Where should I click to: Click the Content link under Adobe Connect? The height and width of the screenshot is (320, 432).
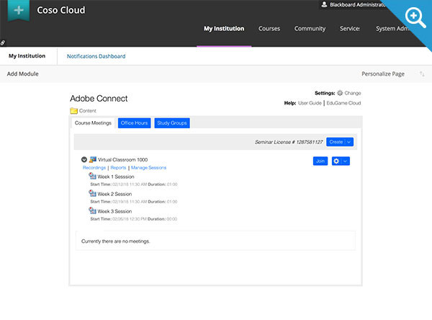[88, 111]
